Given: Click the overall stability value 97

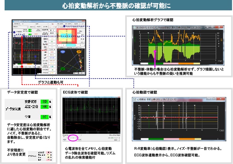Looking at the screenshot, I should (45, 116).
